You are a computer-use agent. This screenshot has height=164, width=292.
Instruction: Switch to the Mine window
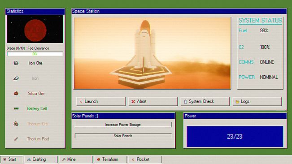76,160
